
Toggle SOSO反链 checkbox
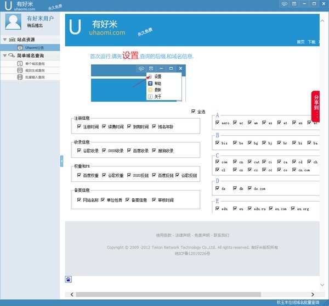[x=129, y=175]
